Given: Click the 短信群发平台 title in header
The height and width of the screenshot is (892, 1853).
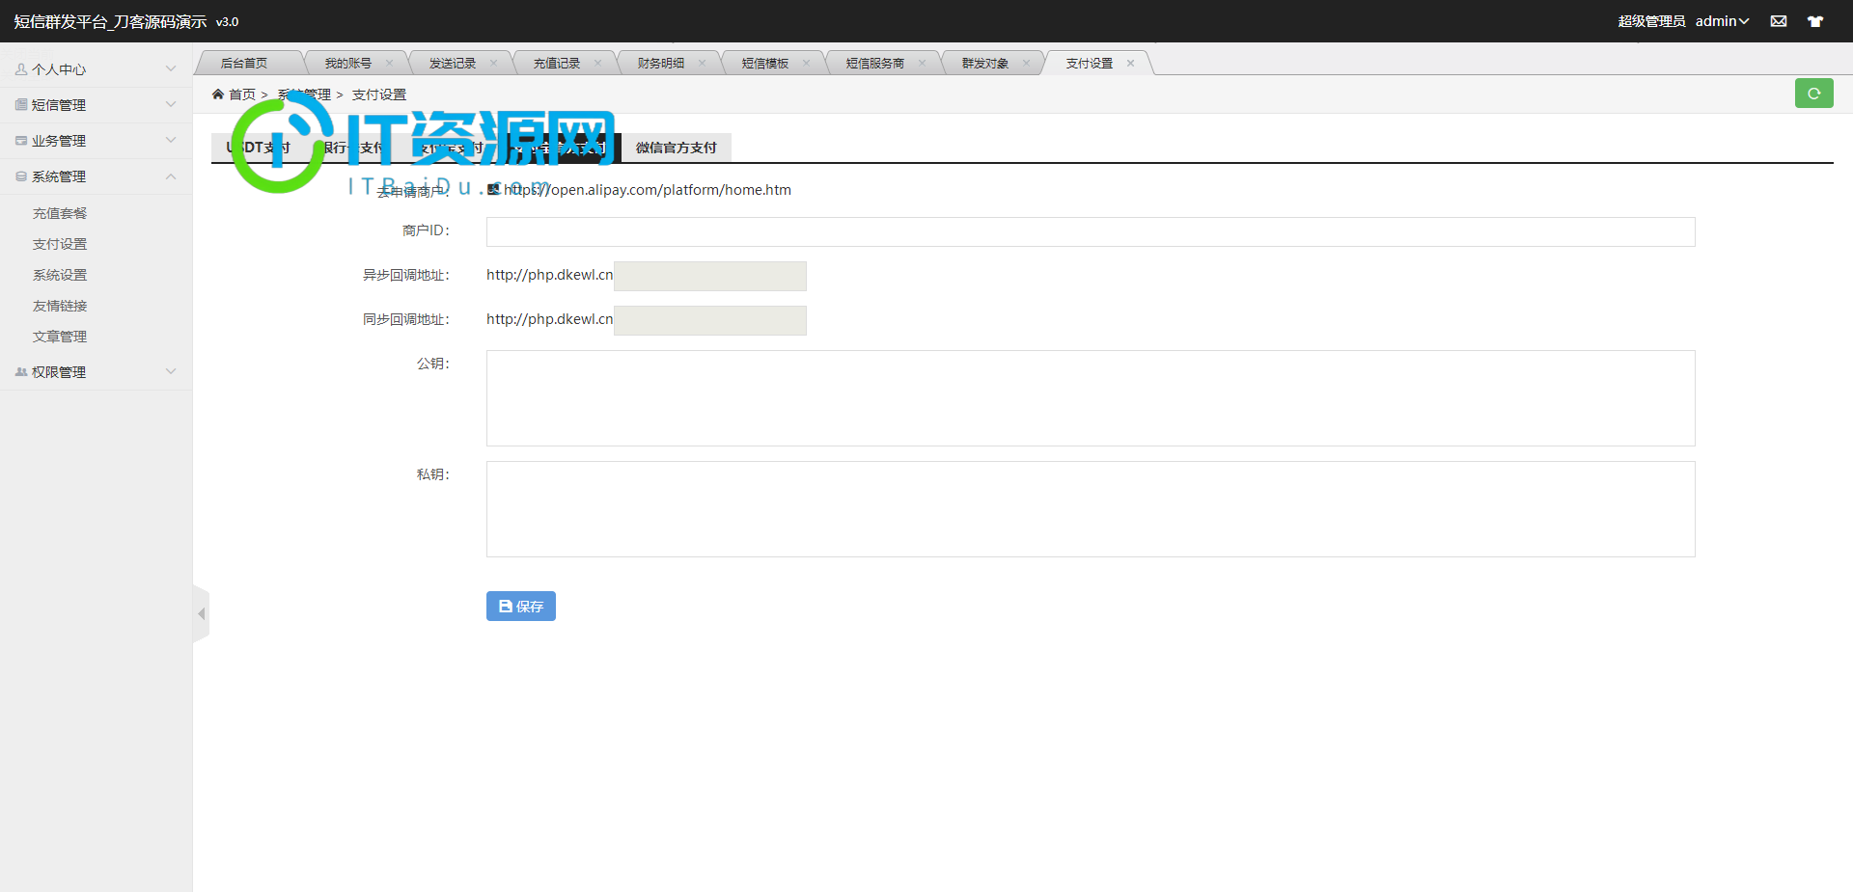Looking at the screenshot, I should [x=110, y=21].
